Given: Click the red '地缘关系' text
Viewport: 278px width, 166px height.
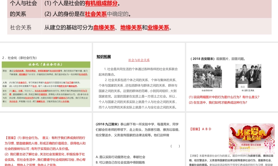Looking at the screenshot, I should pyautogui.click(x=131, y=27).
